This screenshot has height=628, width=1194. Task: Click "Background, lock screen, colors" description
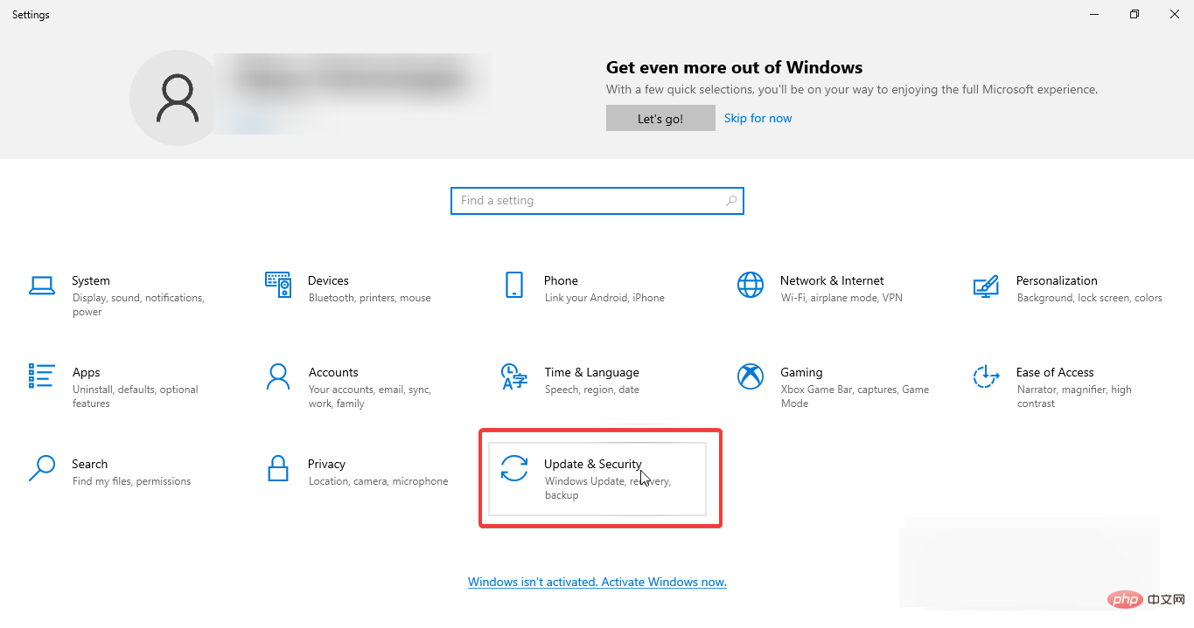point(1090,298)
